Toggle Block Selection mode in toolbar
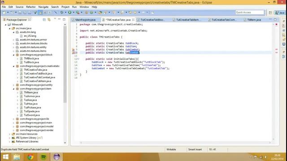This screenshot has width=287, height=161. pos(45,13)
